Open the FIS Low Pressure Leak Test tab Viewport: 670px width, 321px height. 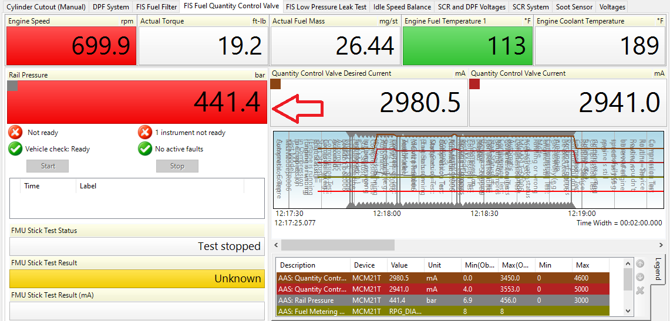click(326, 7)
